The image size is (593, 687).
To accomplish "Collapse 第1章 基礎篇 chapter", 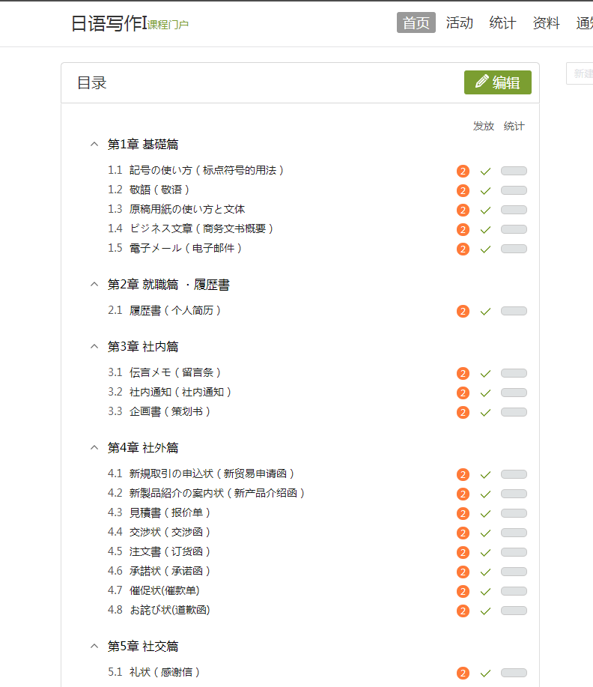I will coord(94,144).
